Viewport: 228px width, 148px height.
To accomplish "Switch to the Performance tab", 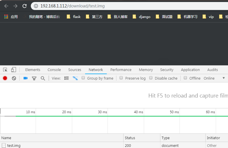I will [121, 70].
